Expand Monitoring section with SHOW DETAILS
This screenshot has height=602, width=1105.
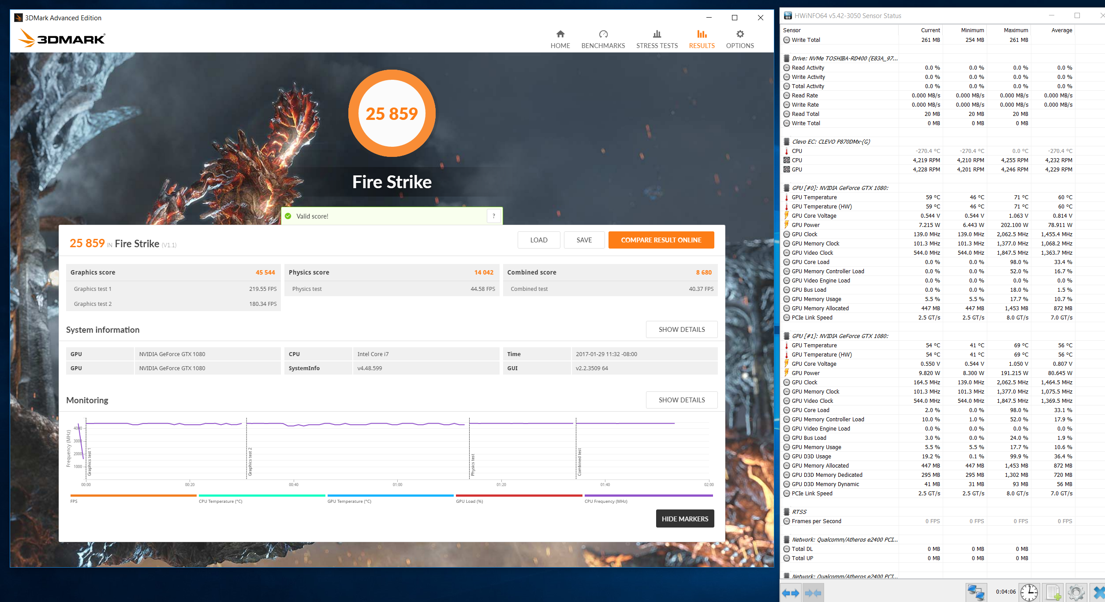tap(681, 400)
